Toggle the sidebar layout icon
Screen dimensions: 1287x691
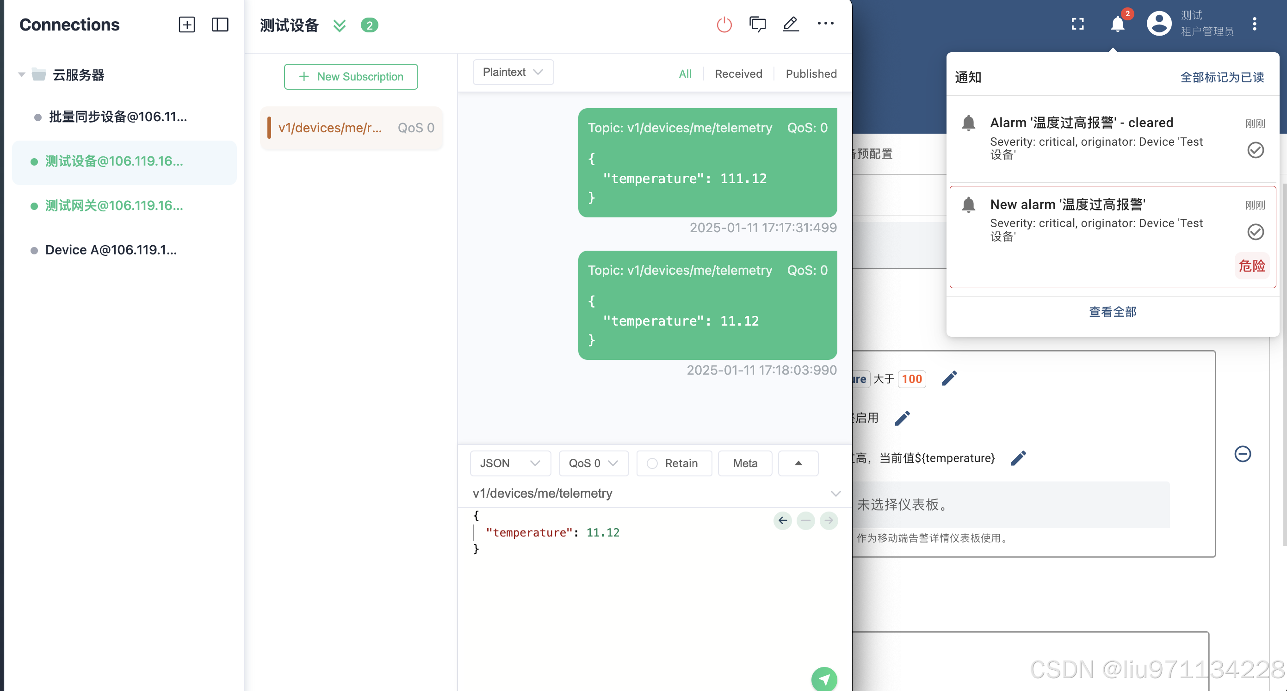(x=220, y=25)
